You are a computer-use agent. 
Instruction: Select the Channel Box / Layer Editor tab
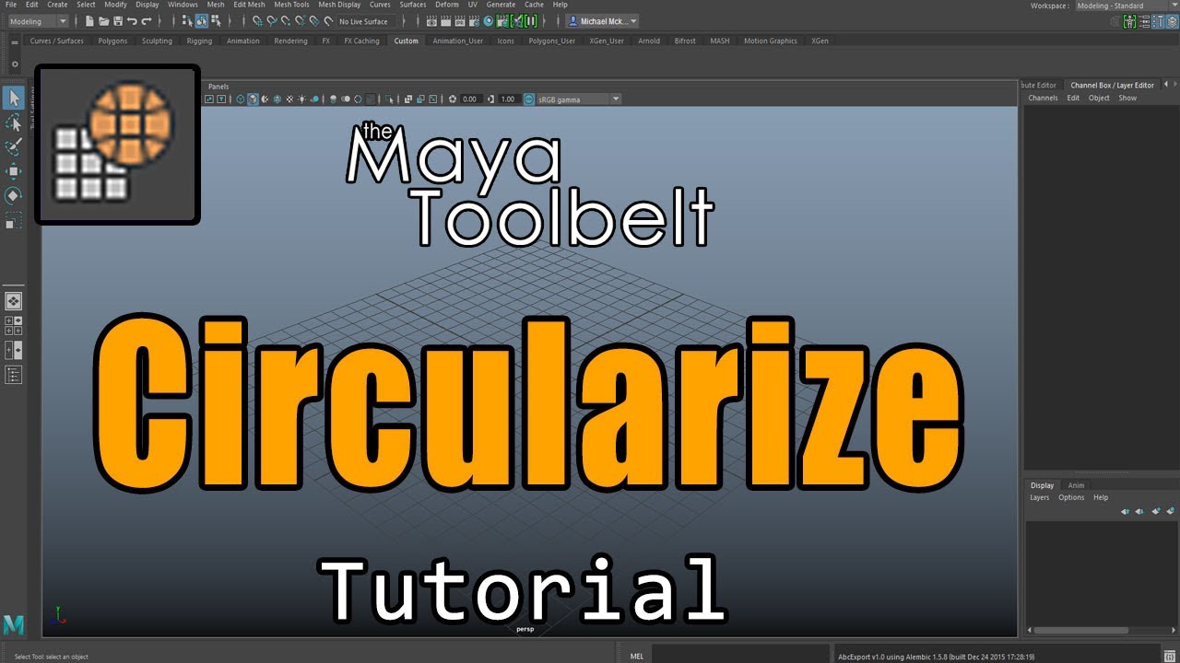pyautogui.click(x=1112, y=85)
